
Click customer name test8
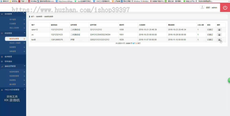[x=33, y=40]
